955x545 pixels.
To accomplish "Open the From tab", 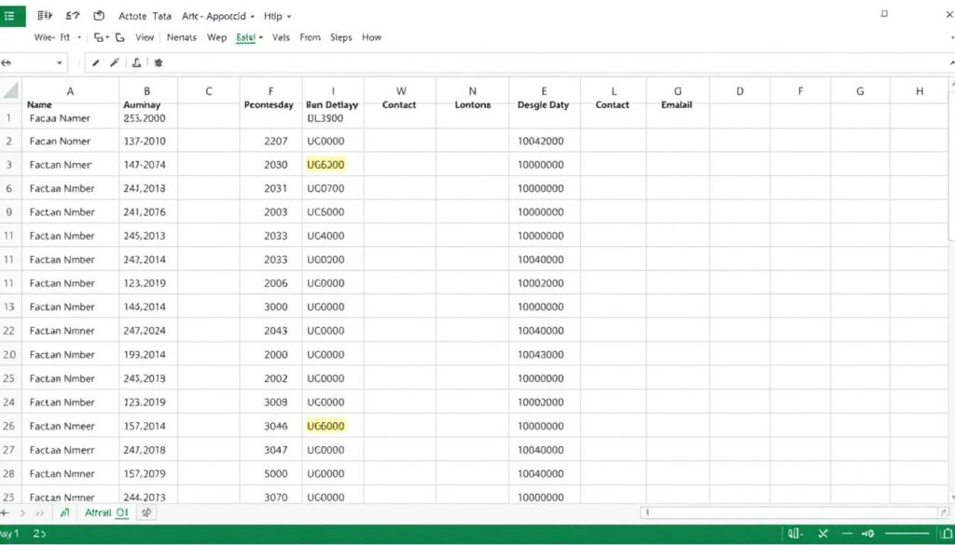I will tap(310, 37).
